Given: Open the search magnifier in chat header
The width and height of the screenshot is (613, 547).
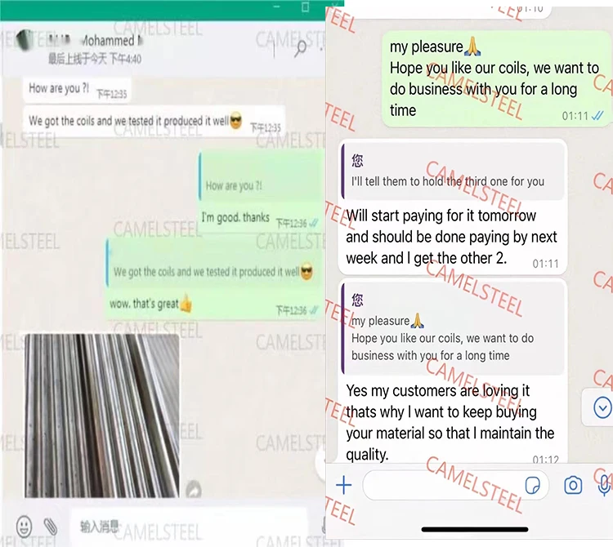Looking at the screenshot, I should pyautogui.click(x=300, y=48).
